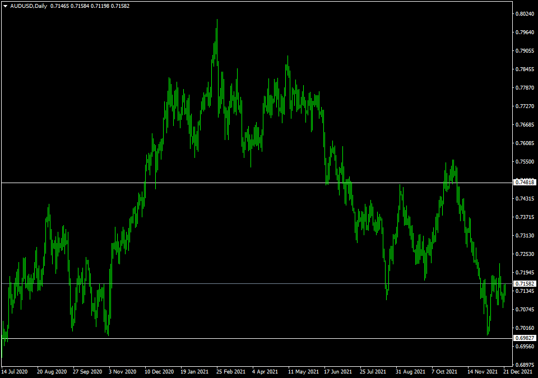The height and width of the screenshot is (378, 538).
Task: Click the 0.70160 price scale value
Action: [525, 328]
